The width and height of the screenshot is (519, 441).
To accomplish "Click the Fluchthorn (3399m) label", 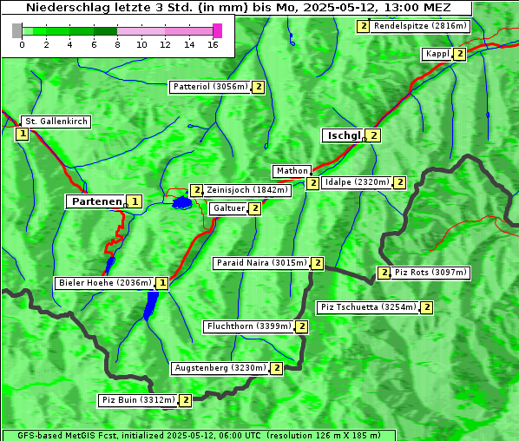I will 248,326.
